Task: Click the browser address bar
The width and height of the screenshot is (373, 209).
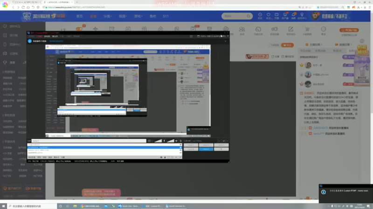Action: click(x=166, y=7)
